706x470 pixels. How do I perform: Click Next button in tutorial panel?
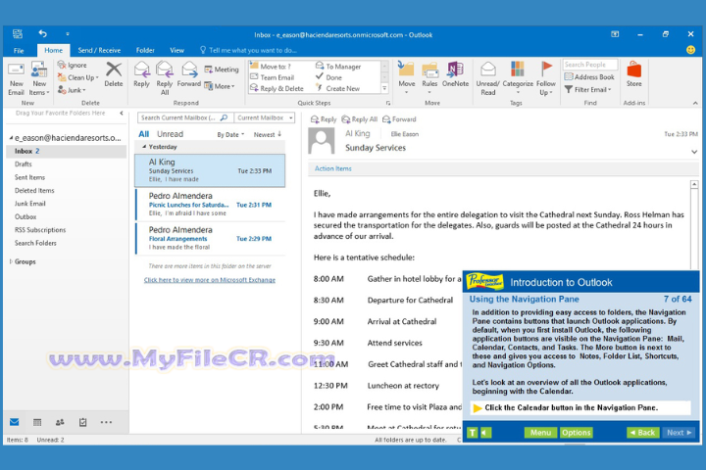coord(679,432)
